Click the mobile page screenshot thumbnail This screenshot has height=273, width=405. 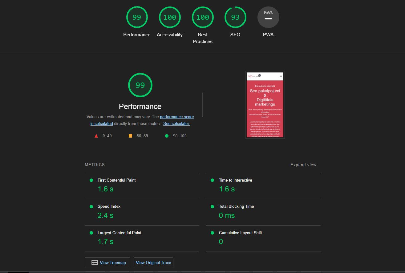coord(265,105)
